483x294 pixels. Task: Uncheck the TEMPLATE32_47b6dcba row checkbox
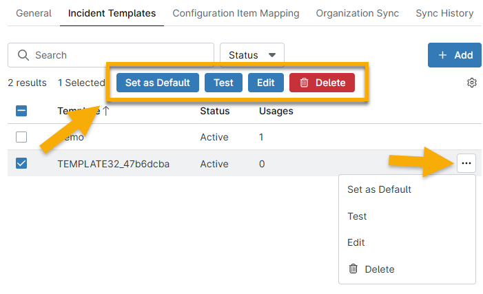coord(21,163)
